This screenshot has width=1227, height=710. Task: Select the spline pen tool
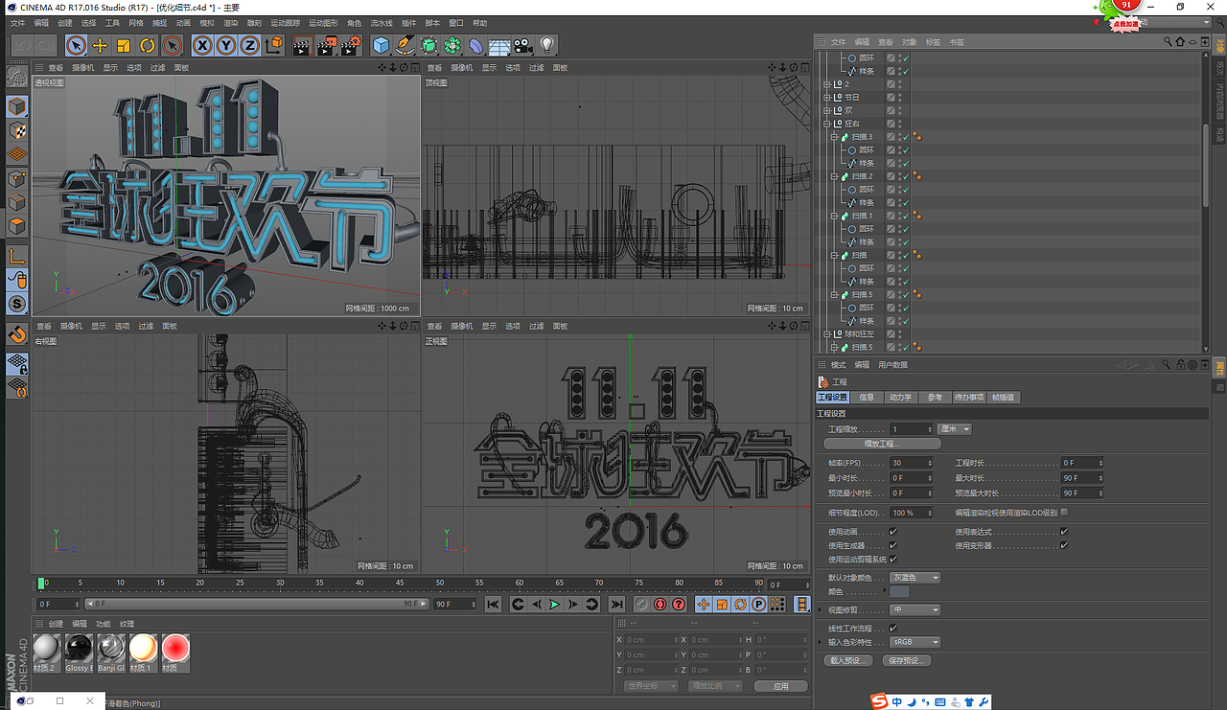pyautogui.click(x=405, y=45)
